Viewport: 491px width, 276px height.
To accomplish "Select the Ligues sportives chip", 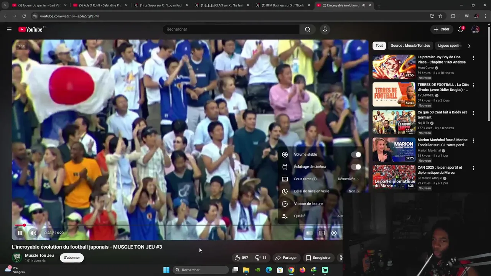I will pyautogui.click(x=449, y=46).
